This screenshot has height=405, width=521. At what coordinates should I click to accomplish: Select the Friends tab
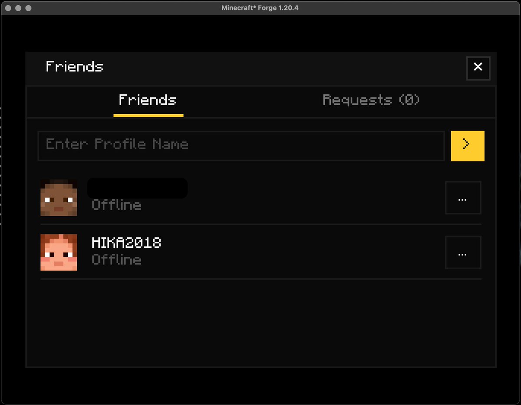tap(148, 100)
